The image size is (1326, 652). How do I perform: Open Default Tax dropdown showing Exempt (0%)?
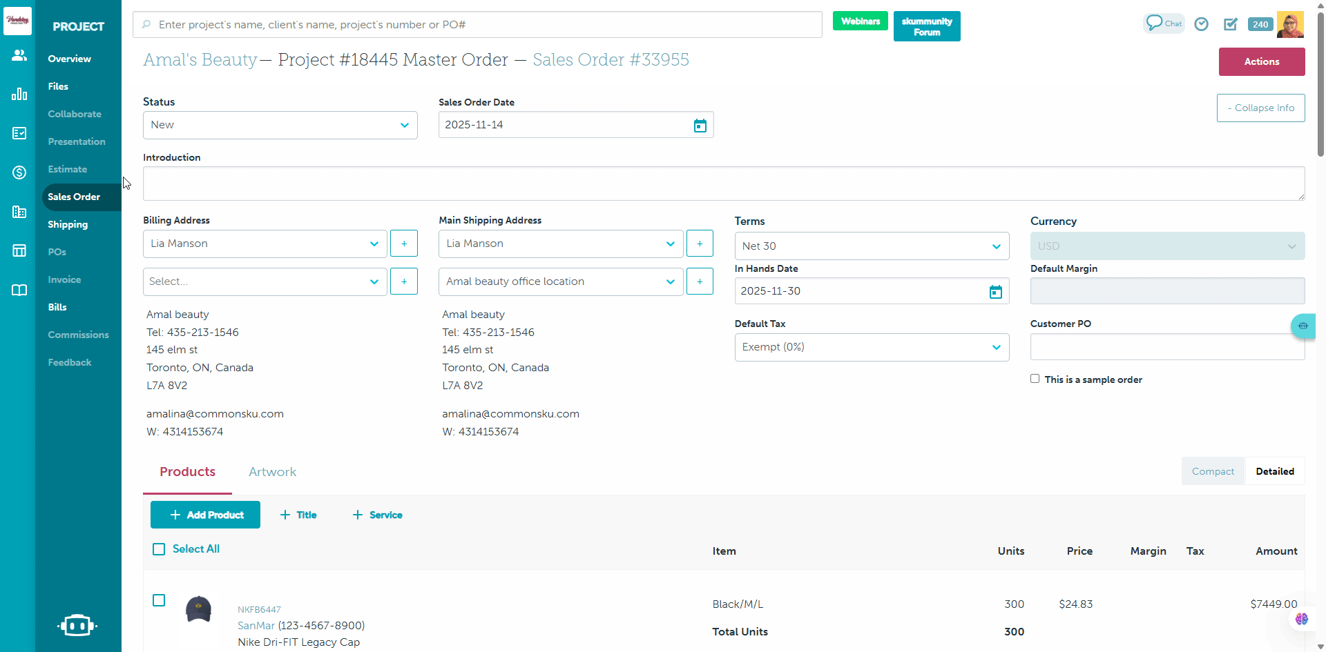872,347
